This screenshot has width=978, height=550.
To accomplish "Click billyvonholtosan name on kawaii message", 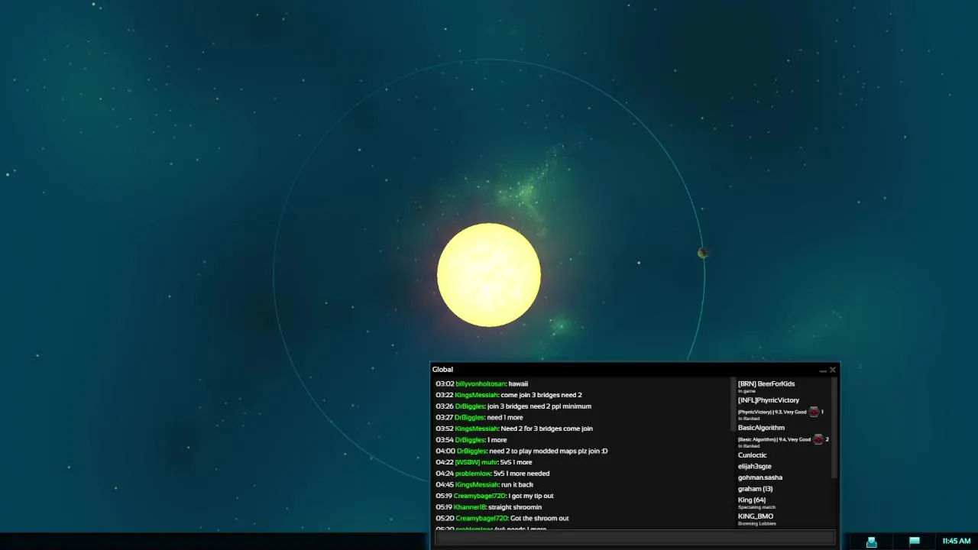I will pos(481,384).
